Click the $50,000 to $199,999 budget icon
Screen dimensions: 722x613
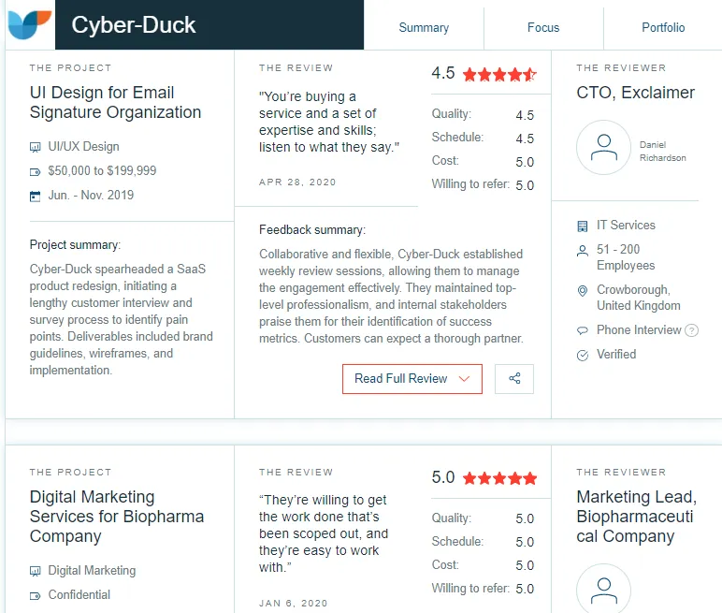coord(35,172)
